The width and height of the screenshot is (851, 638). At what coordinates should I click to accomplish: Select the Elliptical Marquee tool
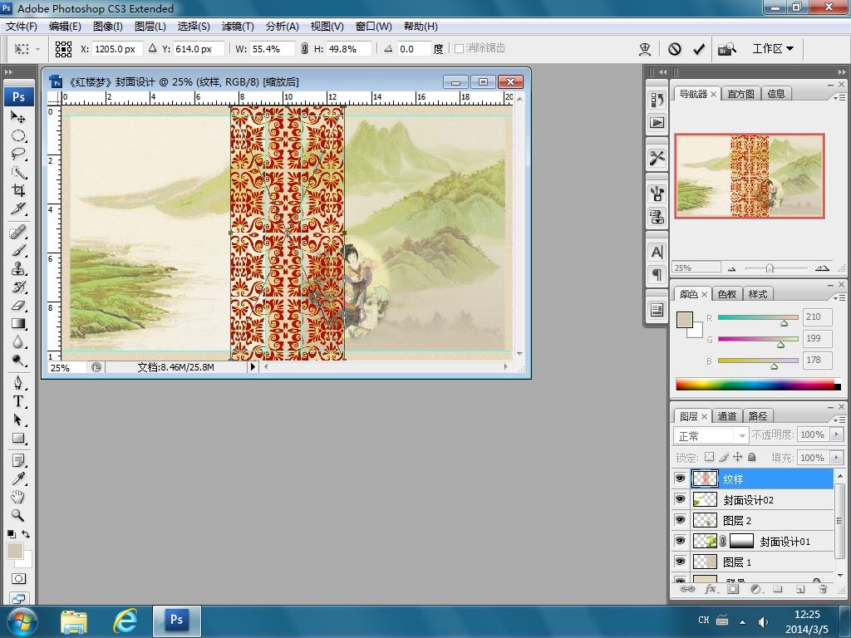point(18,135)
